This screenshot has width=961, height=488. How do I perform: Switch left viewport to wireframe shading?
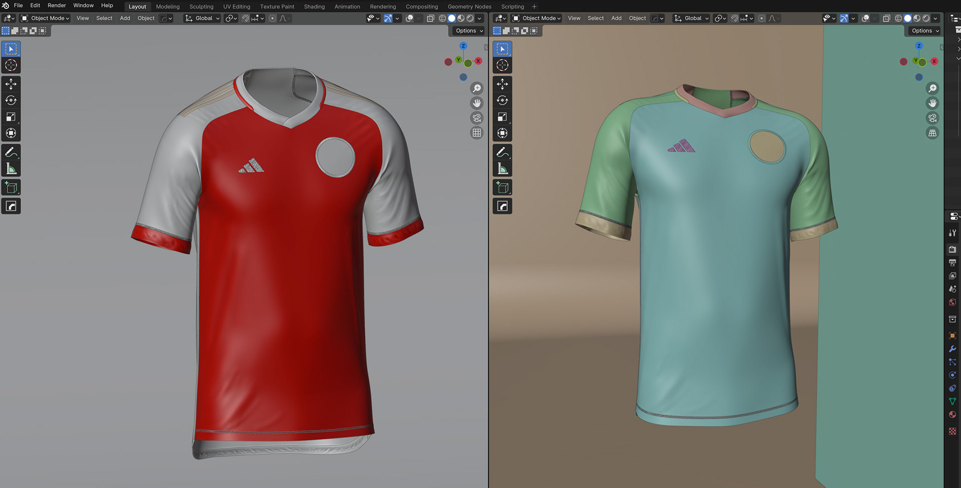(442, 18)
